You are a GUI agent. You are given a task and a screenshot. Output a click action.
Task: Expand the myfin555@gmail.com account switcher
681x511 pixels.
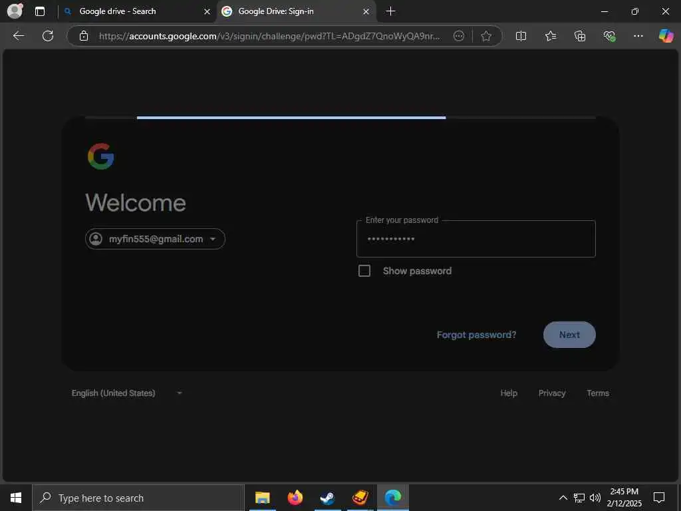(x=155, y=239)
